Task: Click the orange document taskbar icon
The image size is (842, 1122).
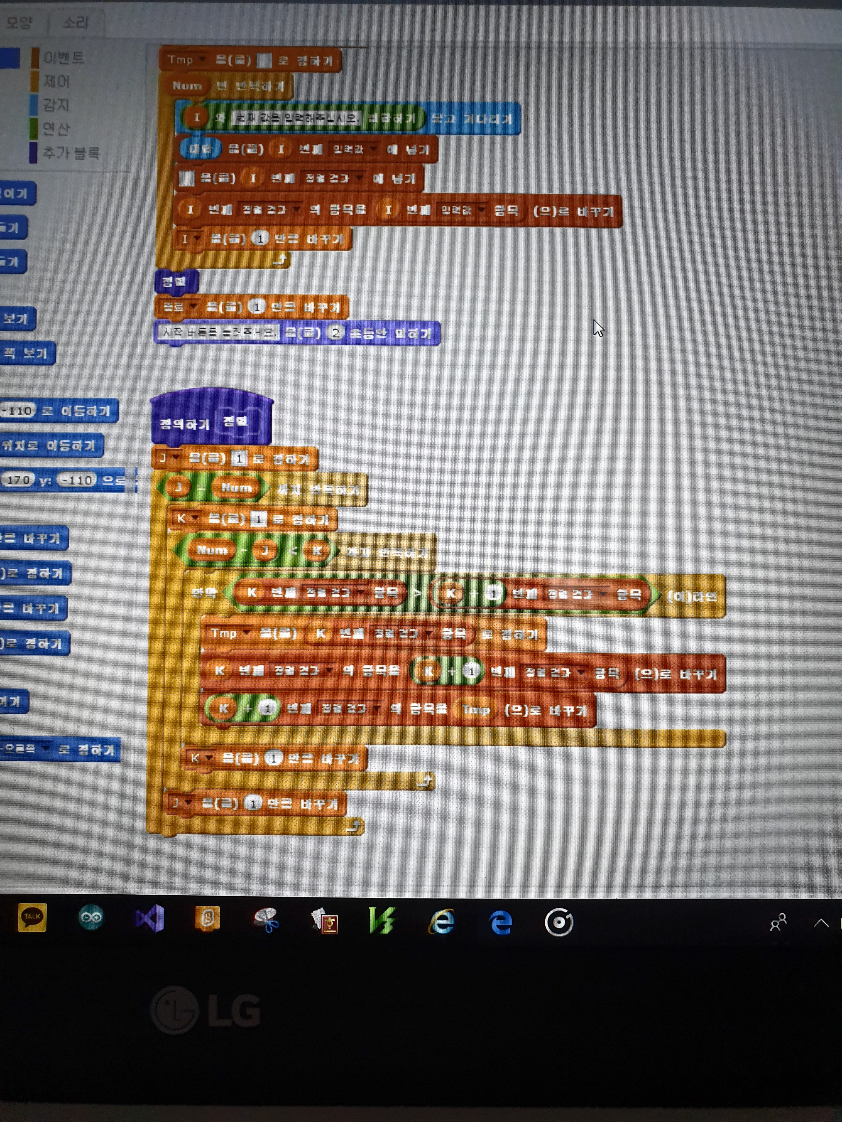Action: tap(208, 918)
